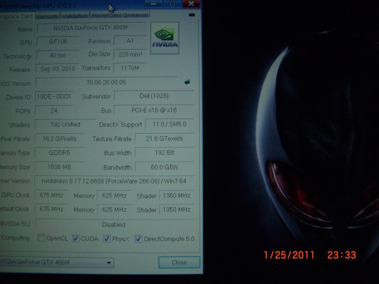Click the Technology value 40 nm
This screenshot has height=284, width=379.
(57, 55)
